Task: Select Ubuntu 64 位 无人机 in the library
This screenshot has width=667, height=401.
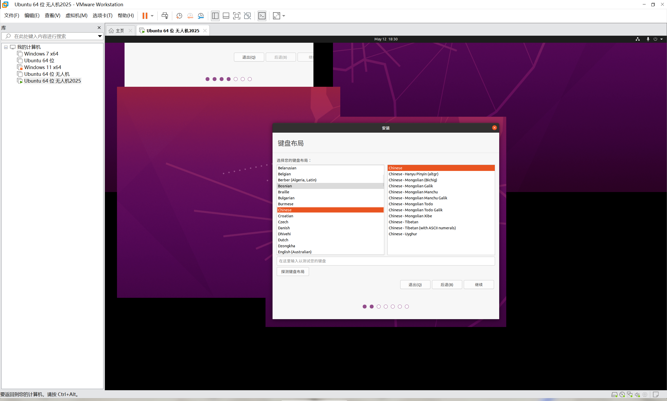Action: (47, 74)
